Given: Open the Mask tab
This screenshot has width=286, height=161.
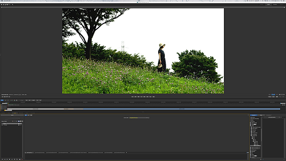Looking at the screenshot, I should [261, 115].
